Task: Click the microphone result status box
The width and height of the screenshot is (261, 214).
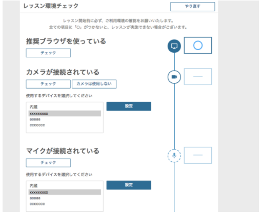Action: point(198,155)
